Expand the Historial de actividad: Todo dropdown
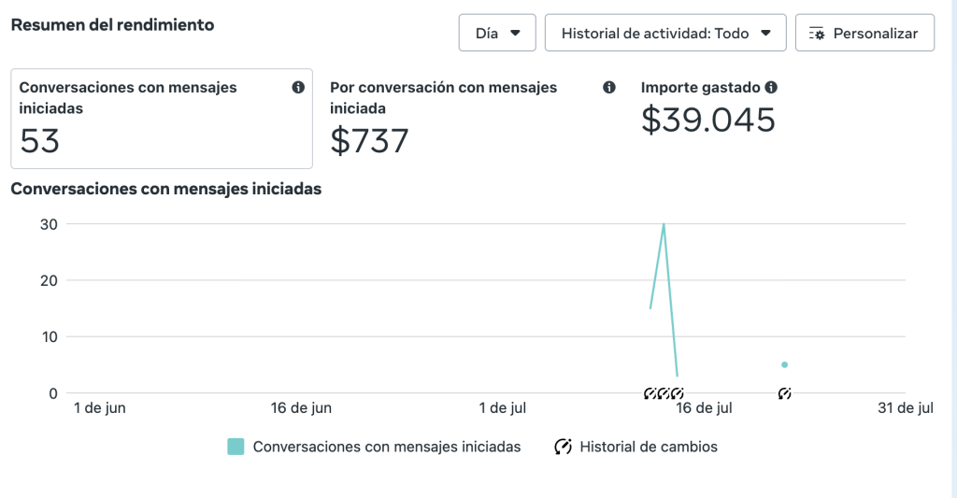Viewport: 957px width, 498px height. click(x=665, y=33)
